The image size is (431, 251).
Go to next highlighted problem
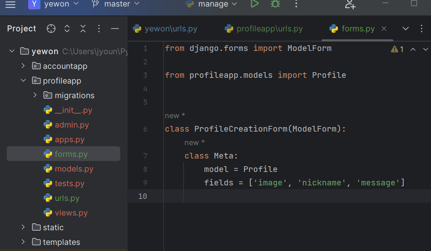[x=426, y=49]
